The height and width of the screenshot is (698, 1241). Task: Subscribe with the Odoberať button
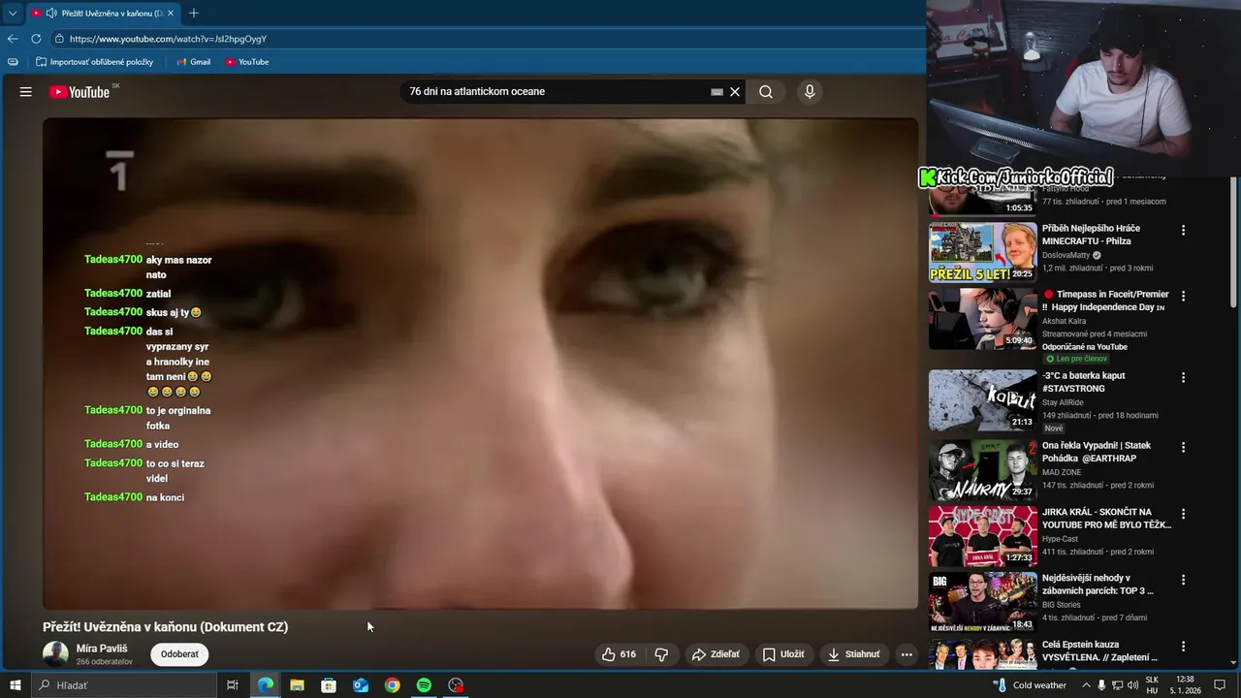tap(179, 654)
